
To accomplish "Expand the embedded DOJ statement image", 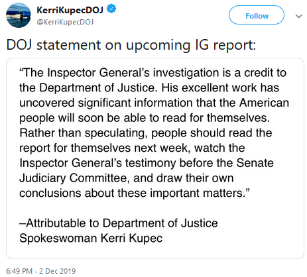I will 155,158.
